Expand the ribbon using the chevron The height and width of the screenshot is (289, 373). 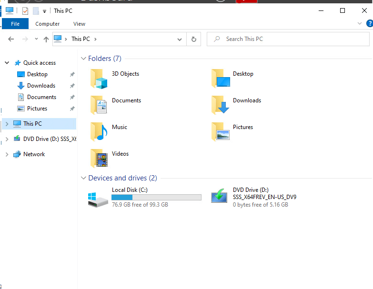point(360,23)
